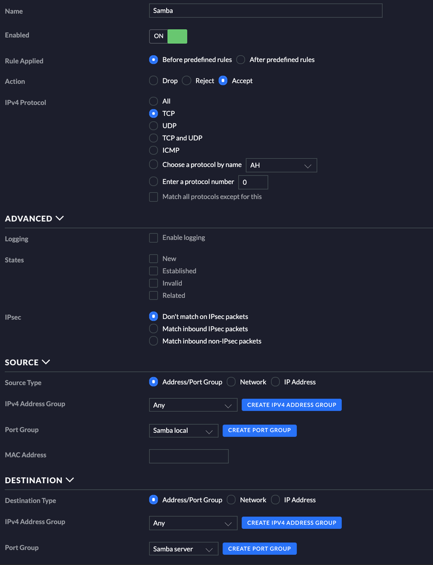
Task: Click destination Create Port Group button
Action: pyautogui.click(x=259, y=549)
